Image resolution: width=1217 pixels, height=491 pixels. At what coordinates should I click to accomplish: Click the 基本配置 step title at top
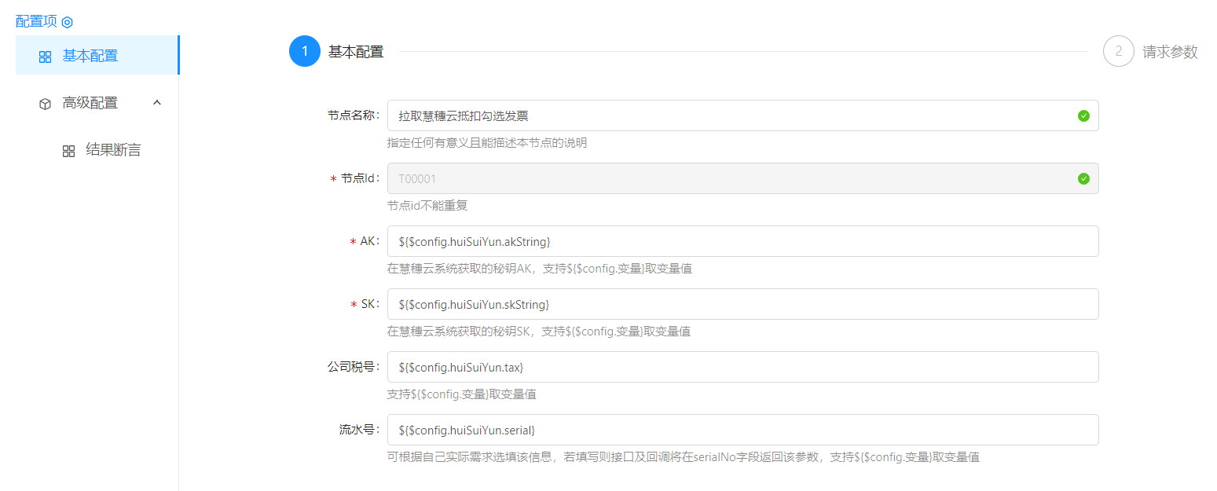[x=356, y=52]
